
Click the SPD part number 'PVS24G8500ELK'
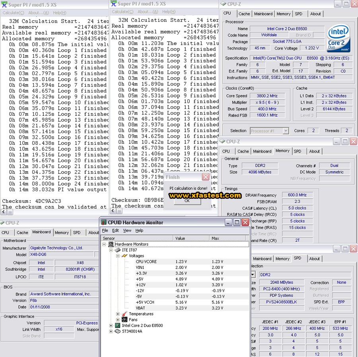(282, 302)
